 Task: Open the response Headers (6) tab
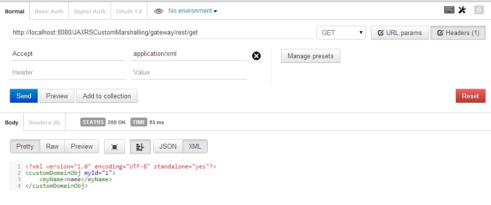click(44, 123)
